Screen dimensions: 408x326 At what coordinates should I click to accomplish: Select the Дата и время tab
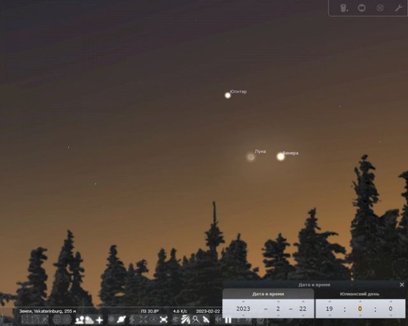tap(268, 294)
